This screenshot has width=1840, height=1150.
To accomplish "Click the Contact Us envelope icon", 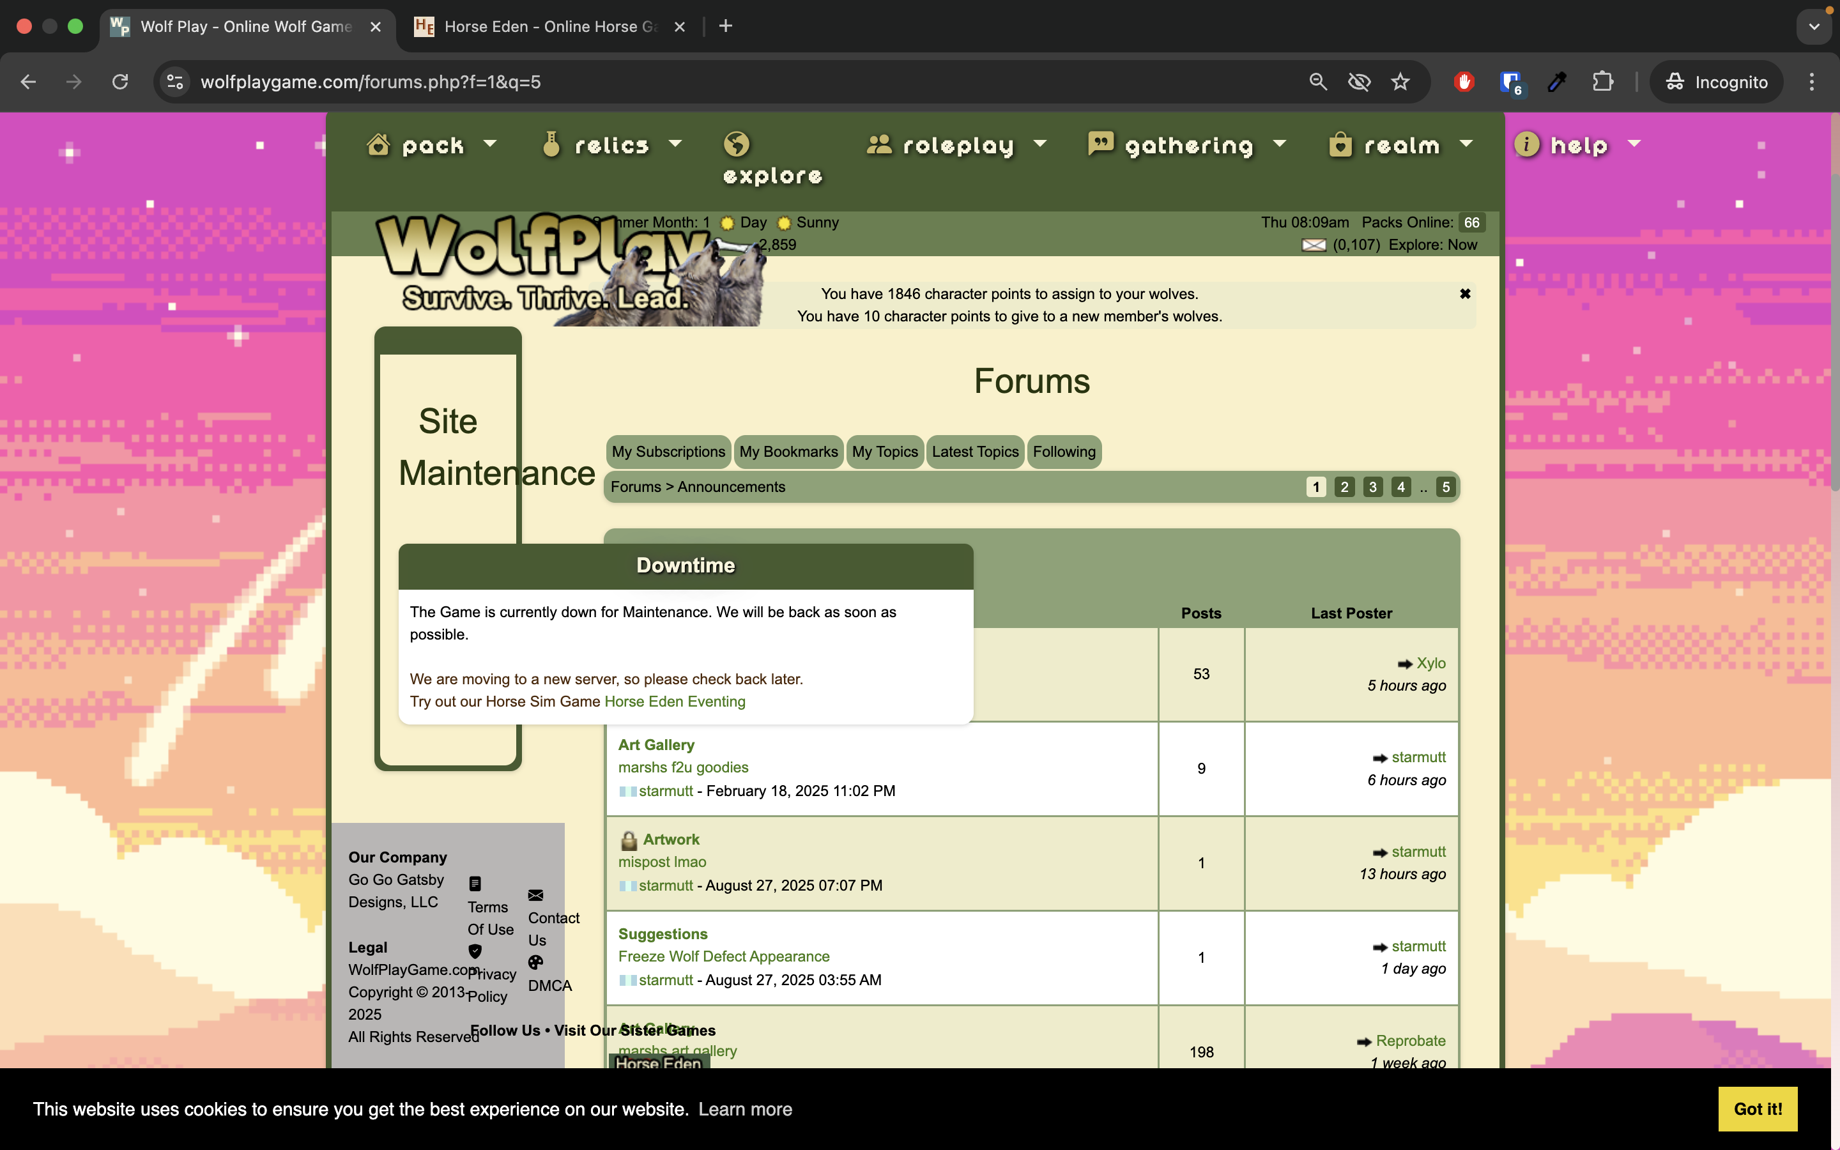I will pos(535,895).
